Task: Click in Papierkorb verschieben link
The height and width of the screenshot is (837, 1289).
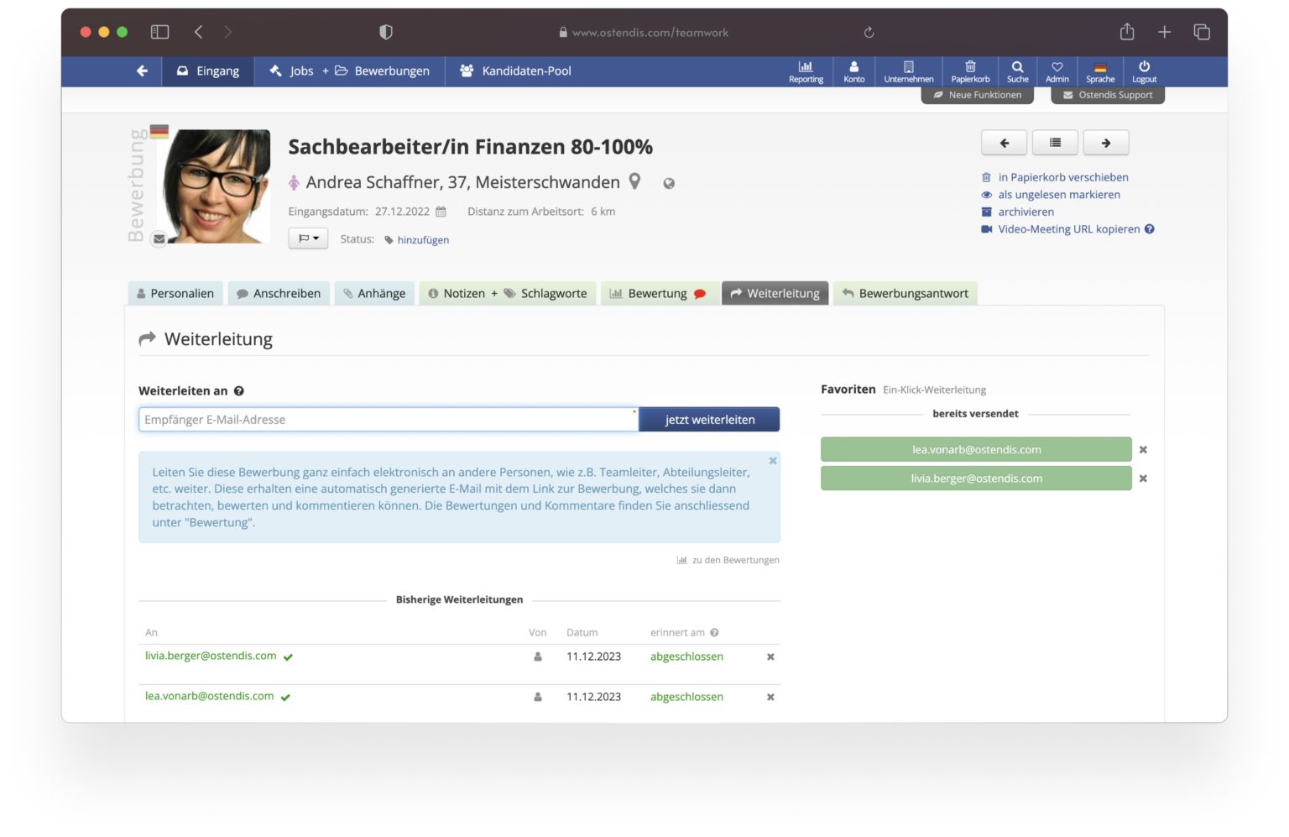Action: tap(1062, 177)
